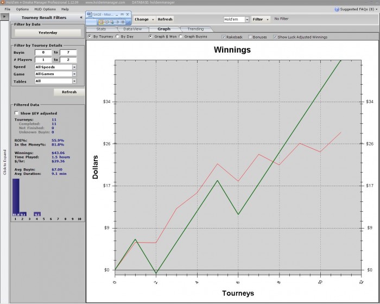Open the HUD Options menu
The image size is (380, 304).
click(45, 9)
